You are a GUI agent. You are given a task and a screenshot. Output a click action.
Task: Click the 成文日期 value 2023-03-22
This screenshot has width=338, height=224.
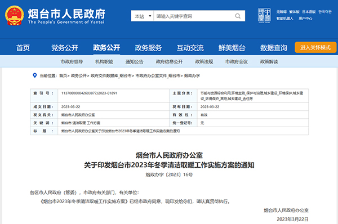pos(71,106)
